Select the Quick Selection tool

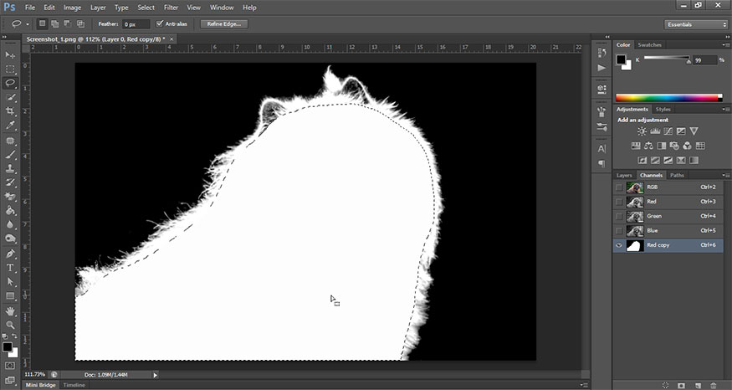(x=10, y=97)
